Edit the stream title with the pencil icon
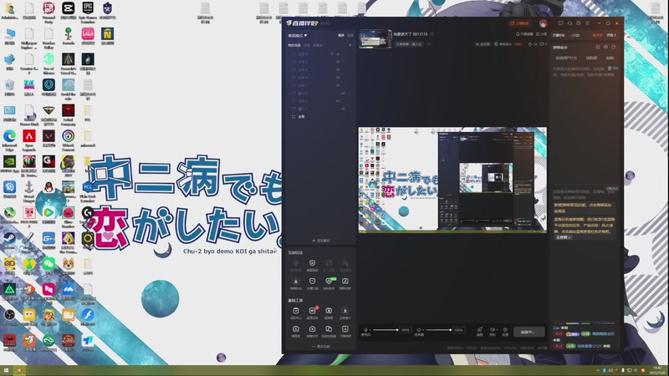The width and height of the screenshot is (669, 376). point(432,34)
